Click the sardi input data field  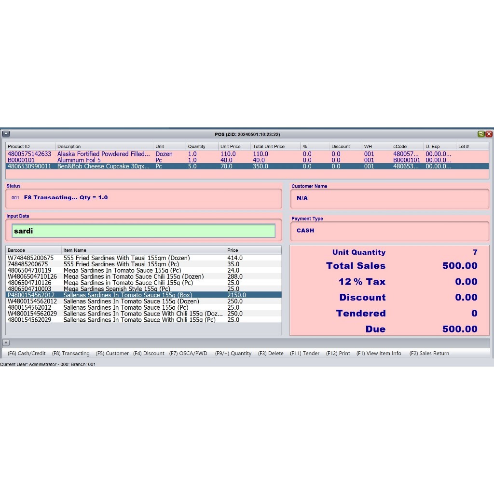point(143,231)
